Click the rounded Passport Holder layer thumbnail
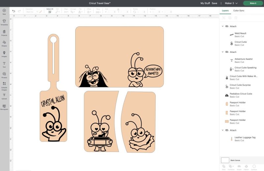264x171 pixels. tap(227, 104)
